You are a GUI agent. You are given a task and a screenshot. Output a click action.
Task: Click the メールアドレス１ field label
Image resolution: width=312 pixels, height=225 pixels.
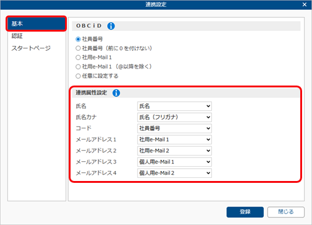click(x=96, y=139)
